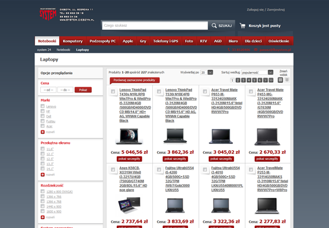Tick compare checkbox for Asus K56CB
This screenshot has width=329, height=228.
pyautogui.click(x=113, y=169)
